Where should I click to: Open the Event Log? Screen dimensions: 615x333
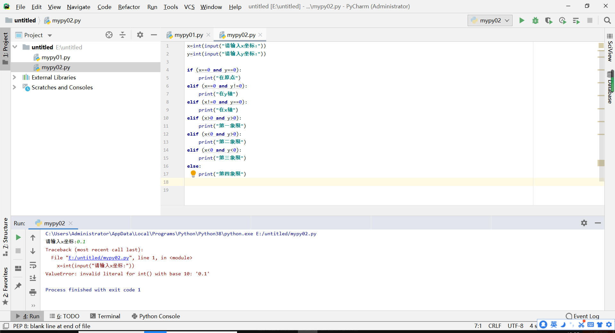click(582, 316)
